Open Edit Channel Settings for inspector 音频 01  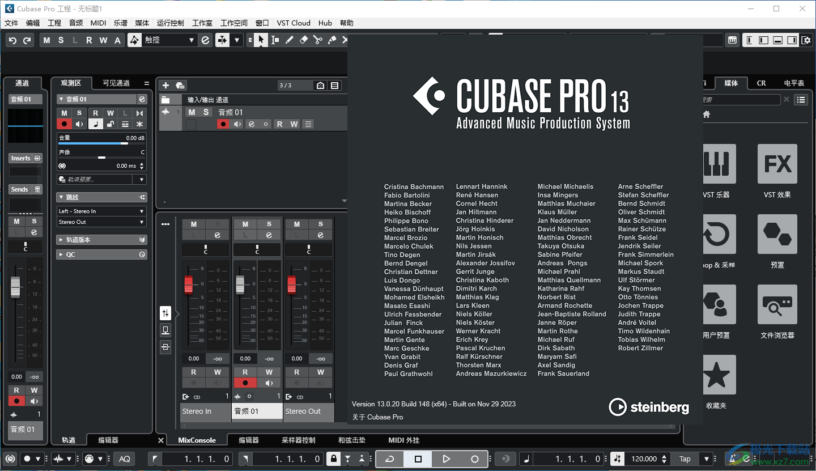pos(142,99)
